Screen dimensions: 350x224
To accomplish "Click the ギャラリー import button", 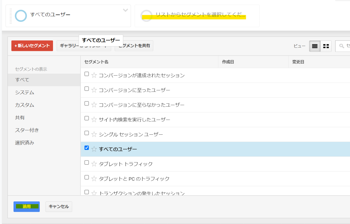I will 84,46.
